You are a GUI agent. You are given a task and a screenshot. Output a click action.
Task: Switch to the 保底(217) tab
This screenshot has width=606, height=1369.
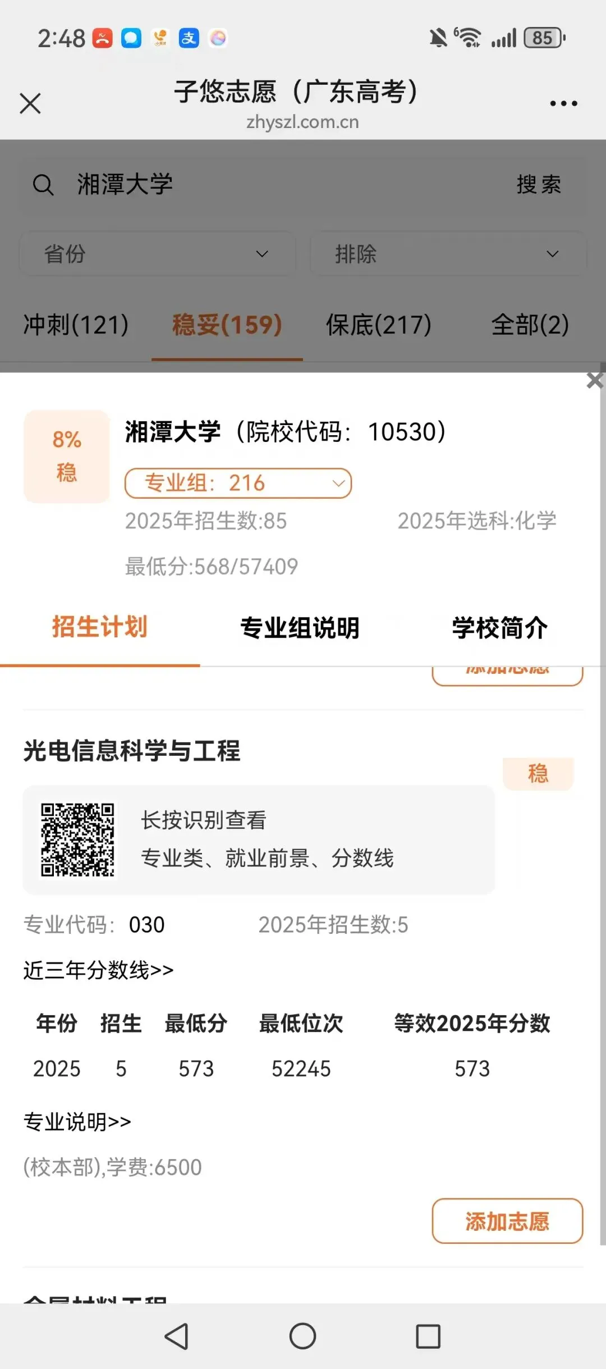(x=379, y=325)
